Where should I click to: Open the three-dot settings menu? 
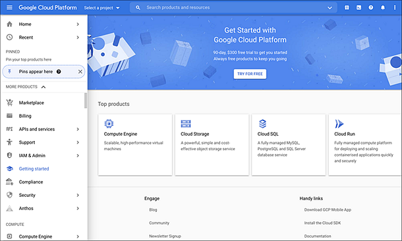point(395,8)
